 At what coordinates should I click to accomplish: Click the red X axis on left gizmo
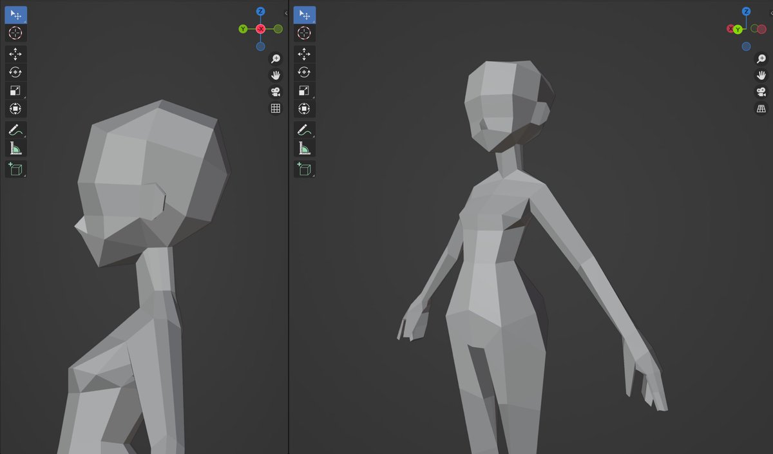click(260, 29)
